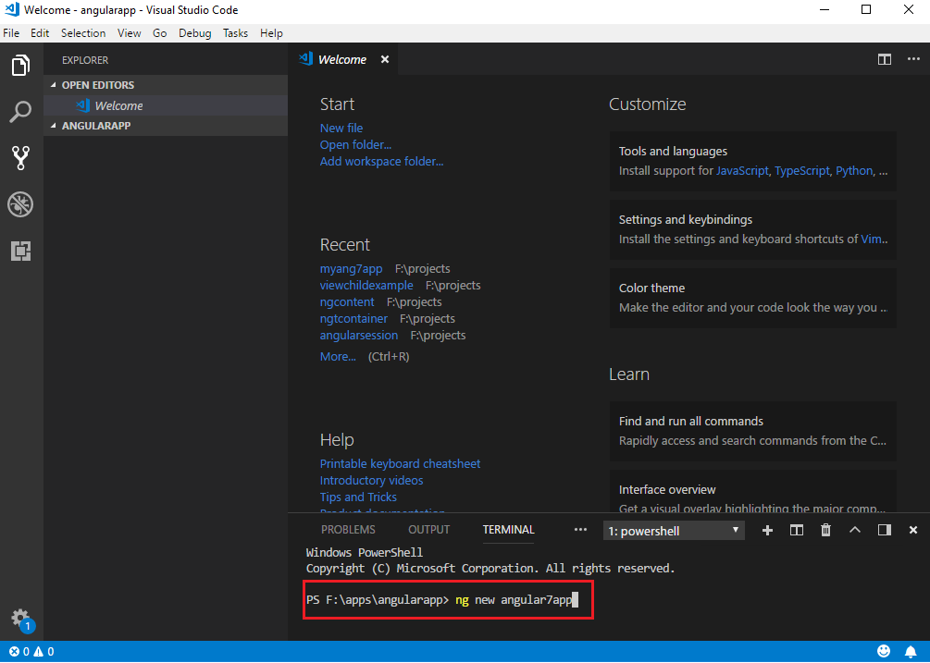Screen dimensions: 930x663
Task: Open recent project ngtcontainer
Action: point(353,319)
